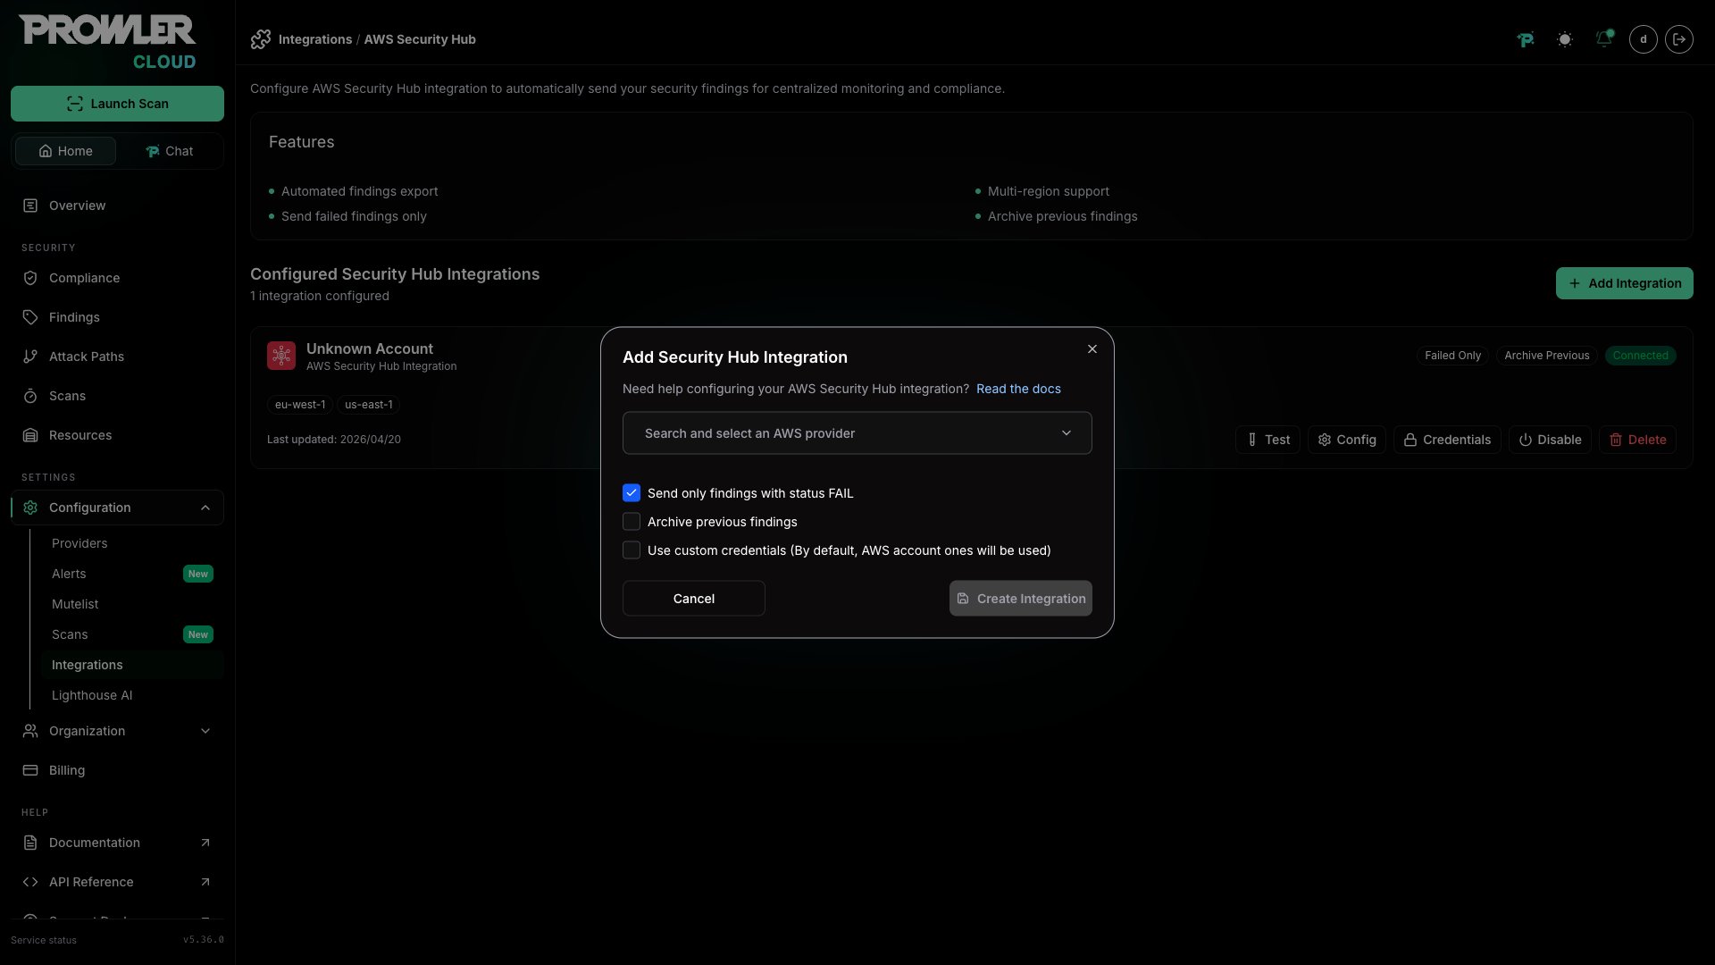Click the 'Unknown Account' heading
This screenshot has height=965, width=1715.
[370, 348]
